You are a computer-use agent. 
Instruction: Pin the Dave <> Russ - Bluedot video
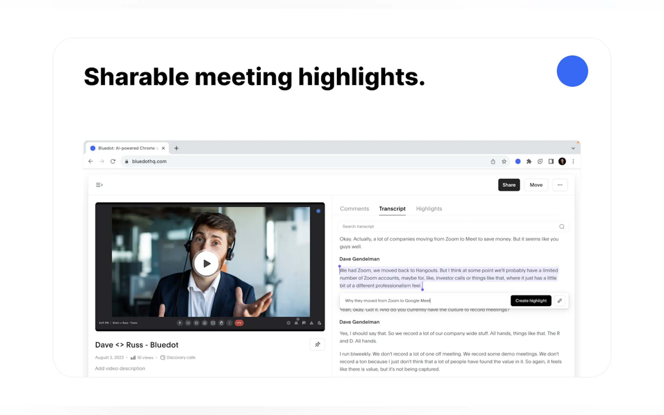pyautogui.click(x=317, y=344)
